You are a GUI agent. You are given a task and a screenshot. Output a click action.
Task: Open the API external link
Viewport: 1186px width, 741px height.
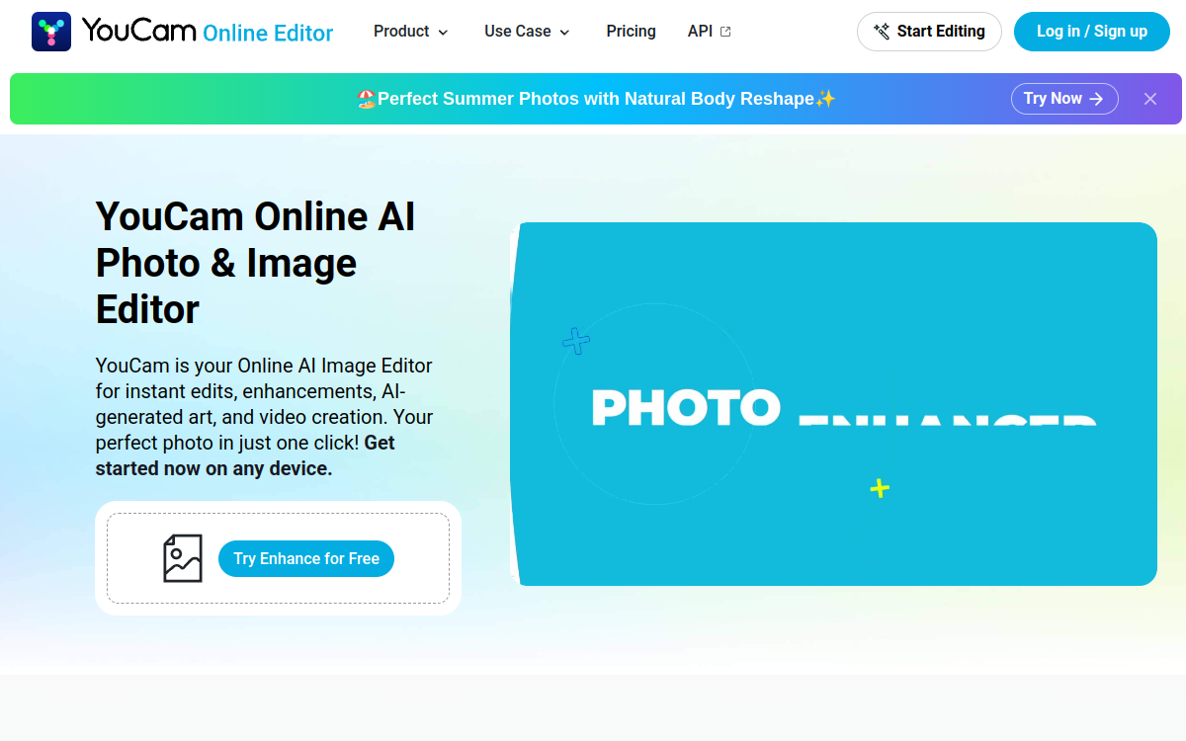click(710, 32)
